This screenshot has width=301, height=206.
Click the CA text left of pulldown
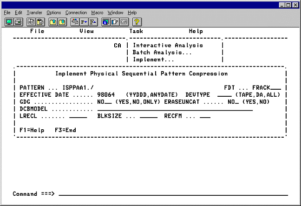coord(118,46)
